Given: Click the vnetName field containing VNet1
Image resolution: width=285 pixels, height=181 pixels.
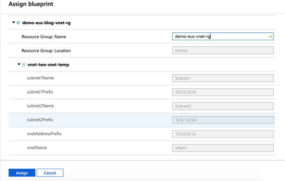Looking at the screenshot, I should point(223,148).
